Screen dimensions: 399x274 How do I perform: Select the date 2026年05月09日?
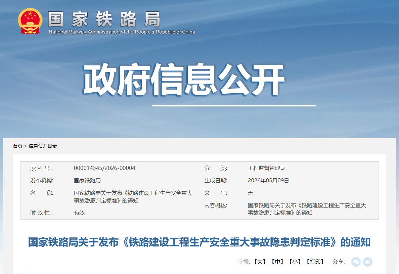tap(268, 180)
